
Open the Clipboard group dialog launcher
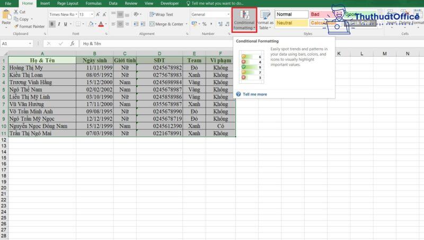click(45, 34)
